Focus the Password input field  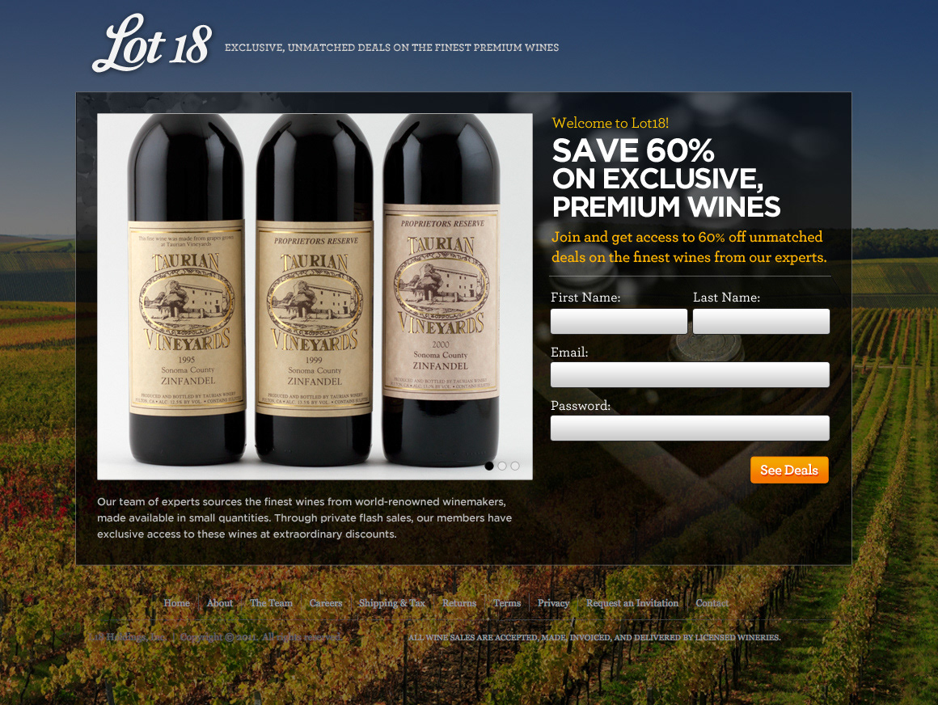pyautogui.click(x=690, y=428)
